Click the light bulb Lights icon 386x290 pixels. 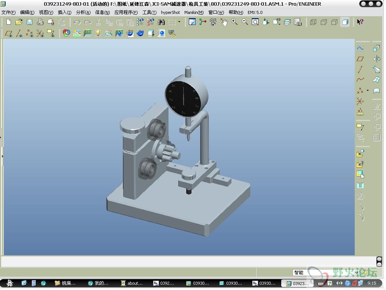pyautogui.click(x=98, y=33)
